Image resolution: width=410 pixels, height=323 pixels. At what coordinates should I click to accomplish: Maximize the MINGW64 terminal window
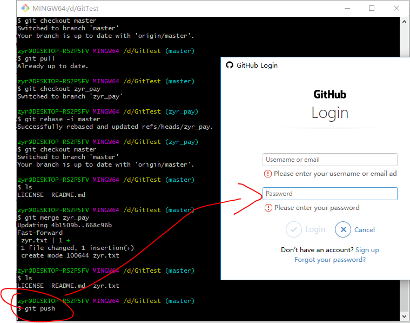pos(372,8)
